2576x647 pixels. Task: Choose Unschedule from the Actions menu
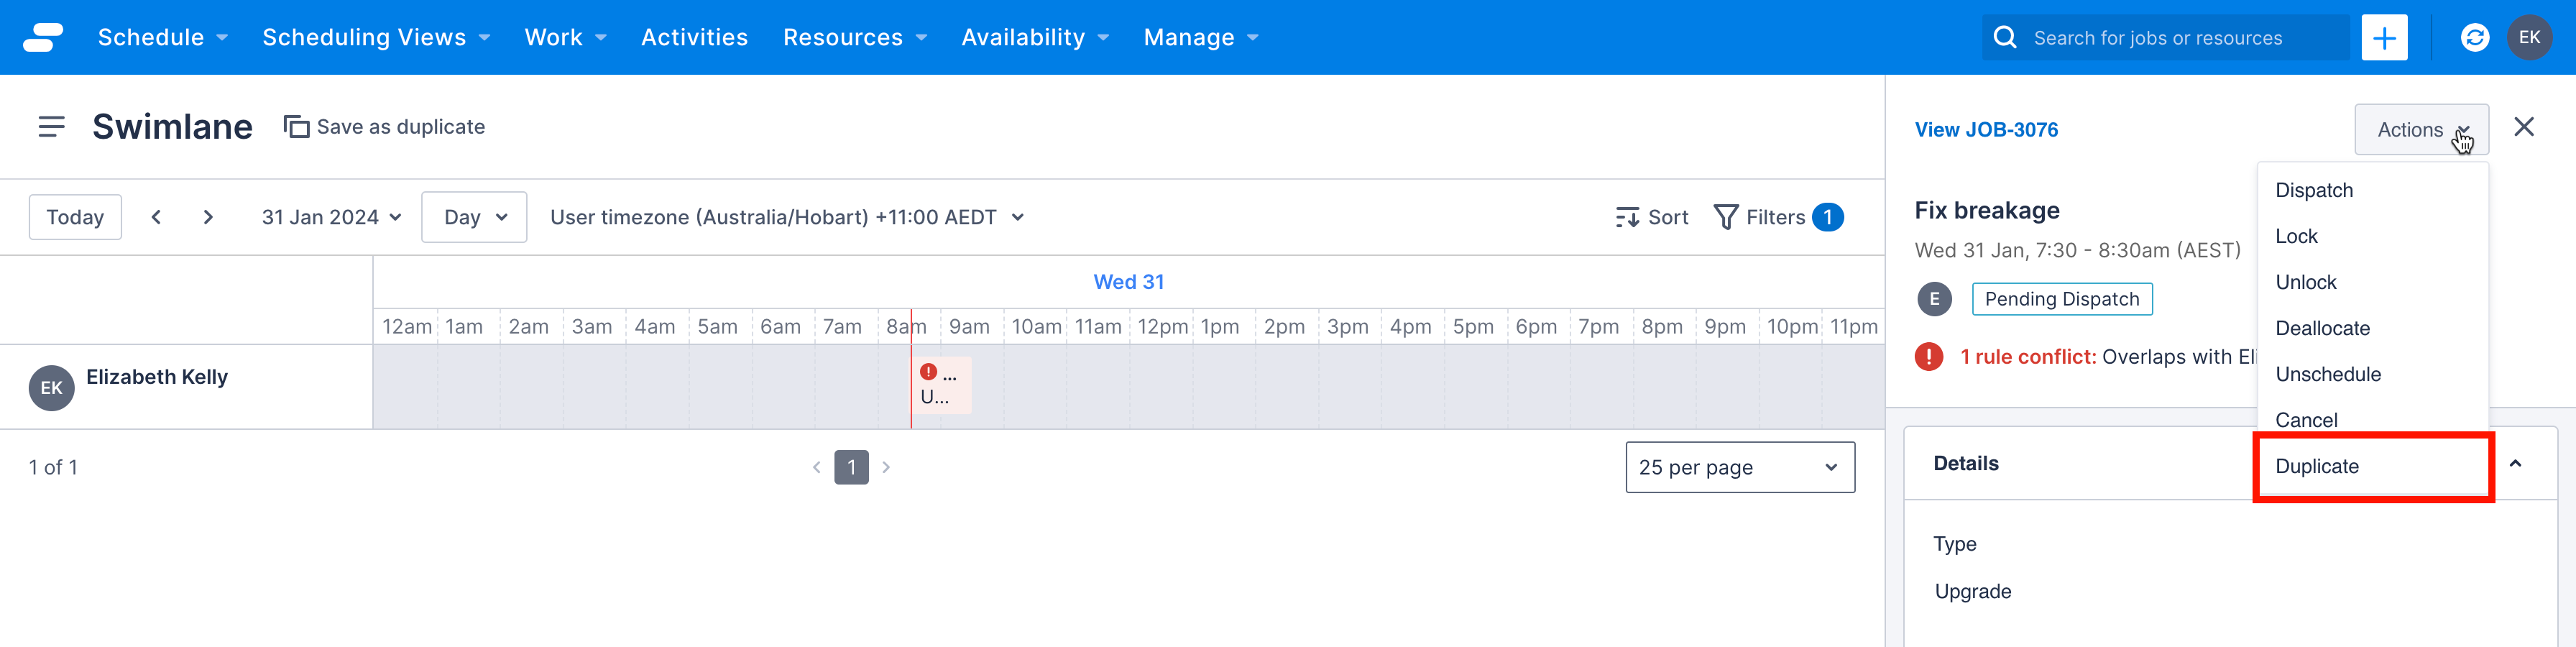2328,373
